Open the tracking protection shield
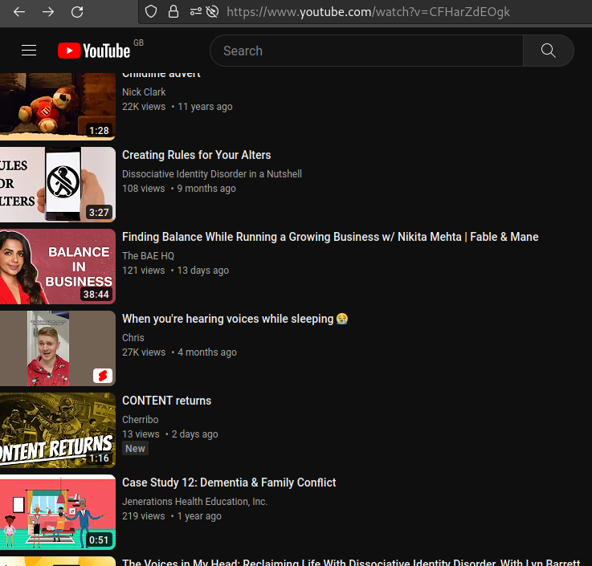Viewport: 592px width, 566px height. pos(151,12)
